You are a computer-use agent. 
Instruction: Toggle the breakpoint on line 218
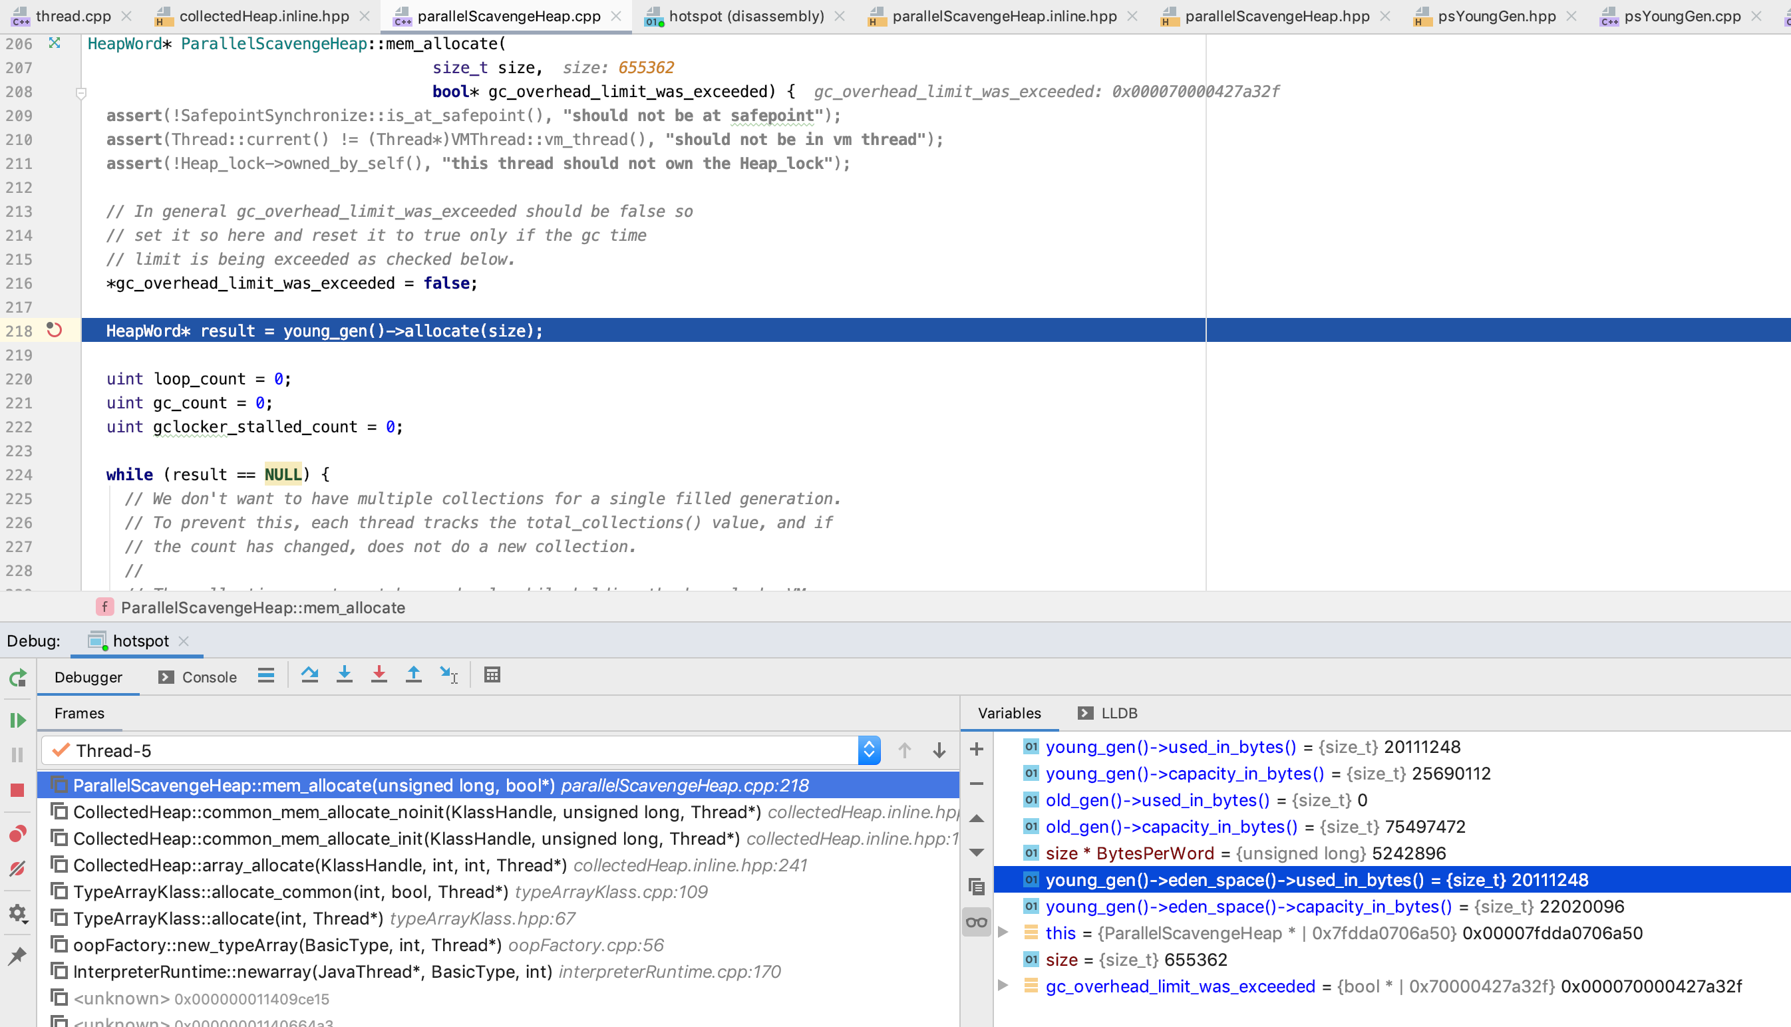coord(55,330)
